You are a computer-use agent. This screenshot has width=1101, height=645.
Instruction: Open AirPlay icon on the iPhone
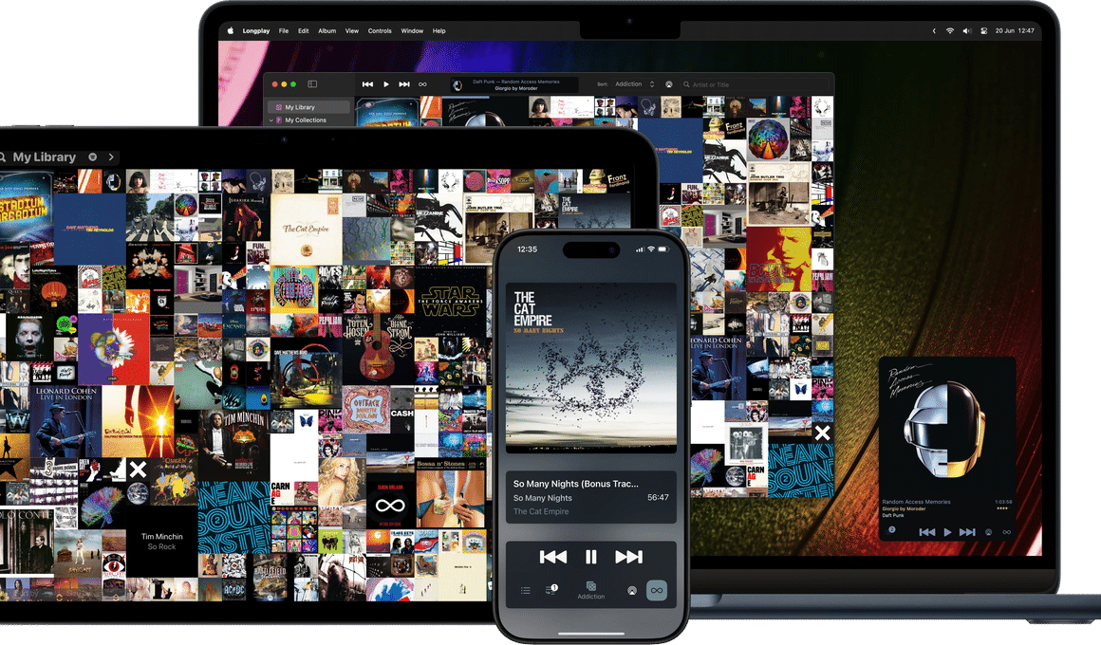(x=632, y=591)
